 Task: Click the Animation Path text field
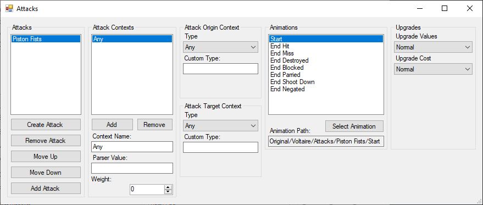(326, 141)
